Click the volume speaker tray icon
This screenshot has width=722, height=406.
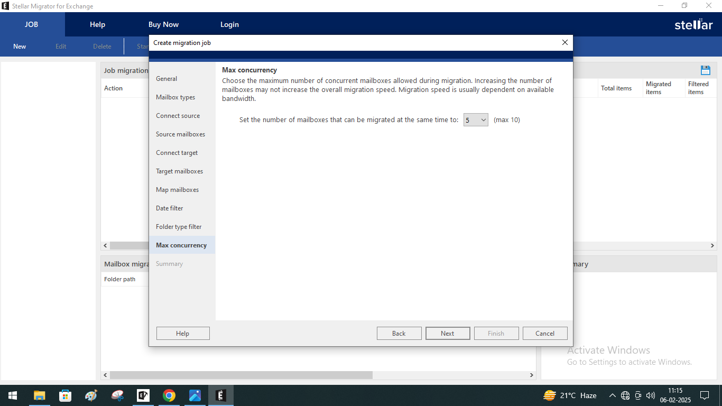pos(651,395)
